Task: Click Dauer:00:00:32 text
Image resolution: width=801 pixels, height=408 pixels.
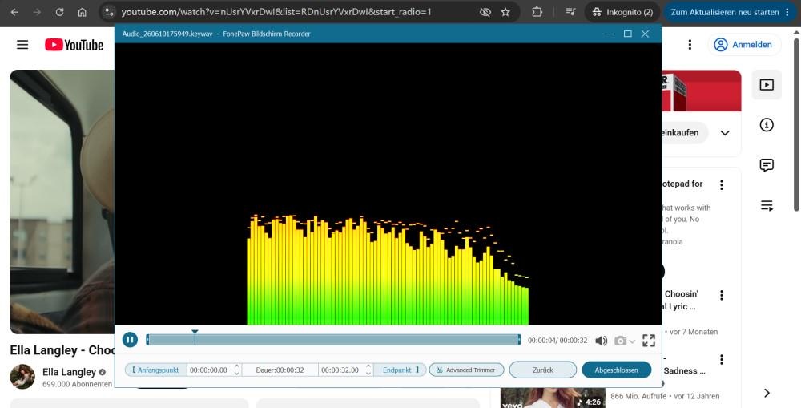Action: click(x=280, y=370)
